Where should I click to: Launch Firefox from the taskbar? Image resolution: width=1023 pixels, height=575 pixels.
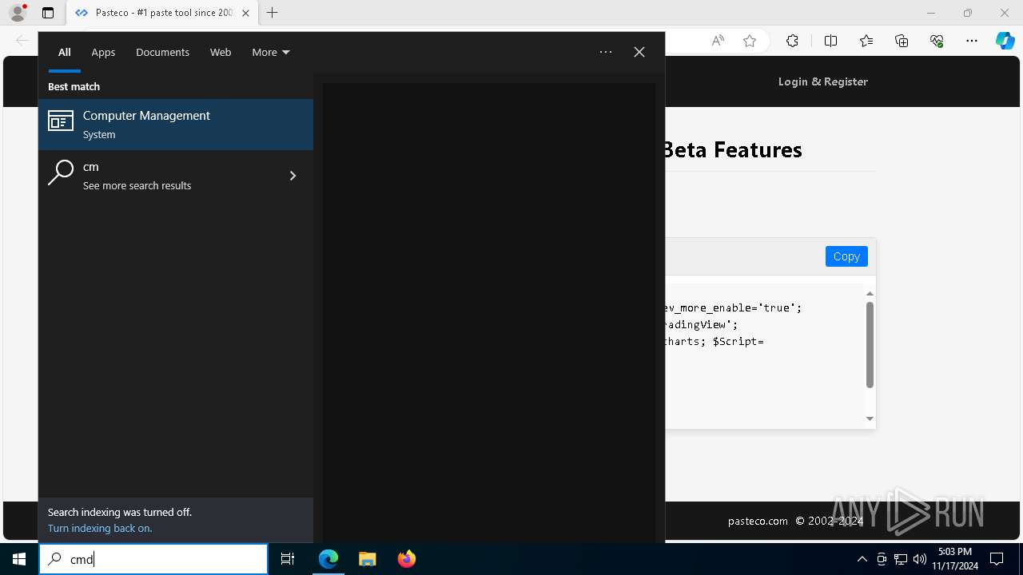coord(407,559)
